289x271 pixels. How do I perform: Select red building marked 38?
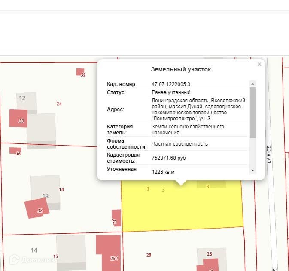pos(37,208)
